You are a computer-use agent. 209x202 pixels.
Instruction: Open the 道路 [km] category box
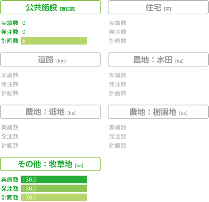tap(51, 59)
